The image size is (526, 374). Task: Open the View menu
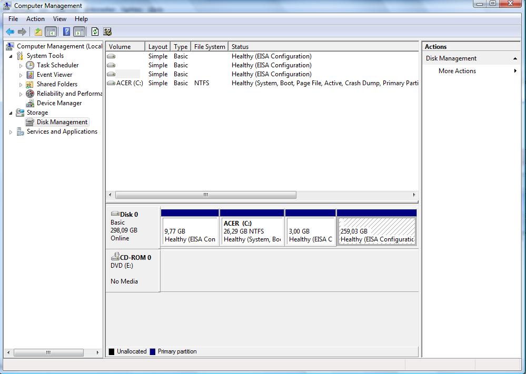tap(59, 19)
